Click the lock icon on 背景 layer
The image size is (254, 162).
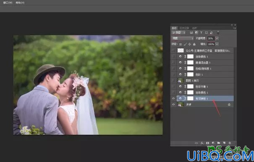point(229,105)
